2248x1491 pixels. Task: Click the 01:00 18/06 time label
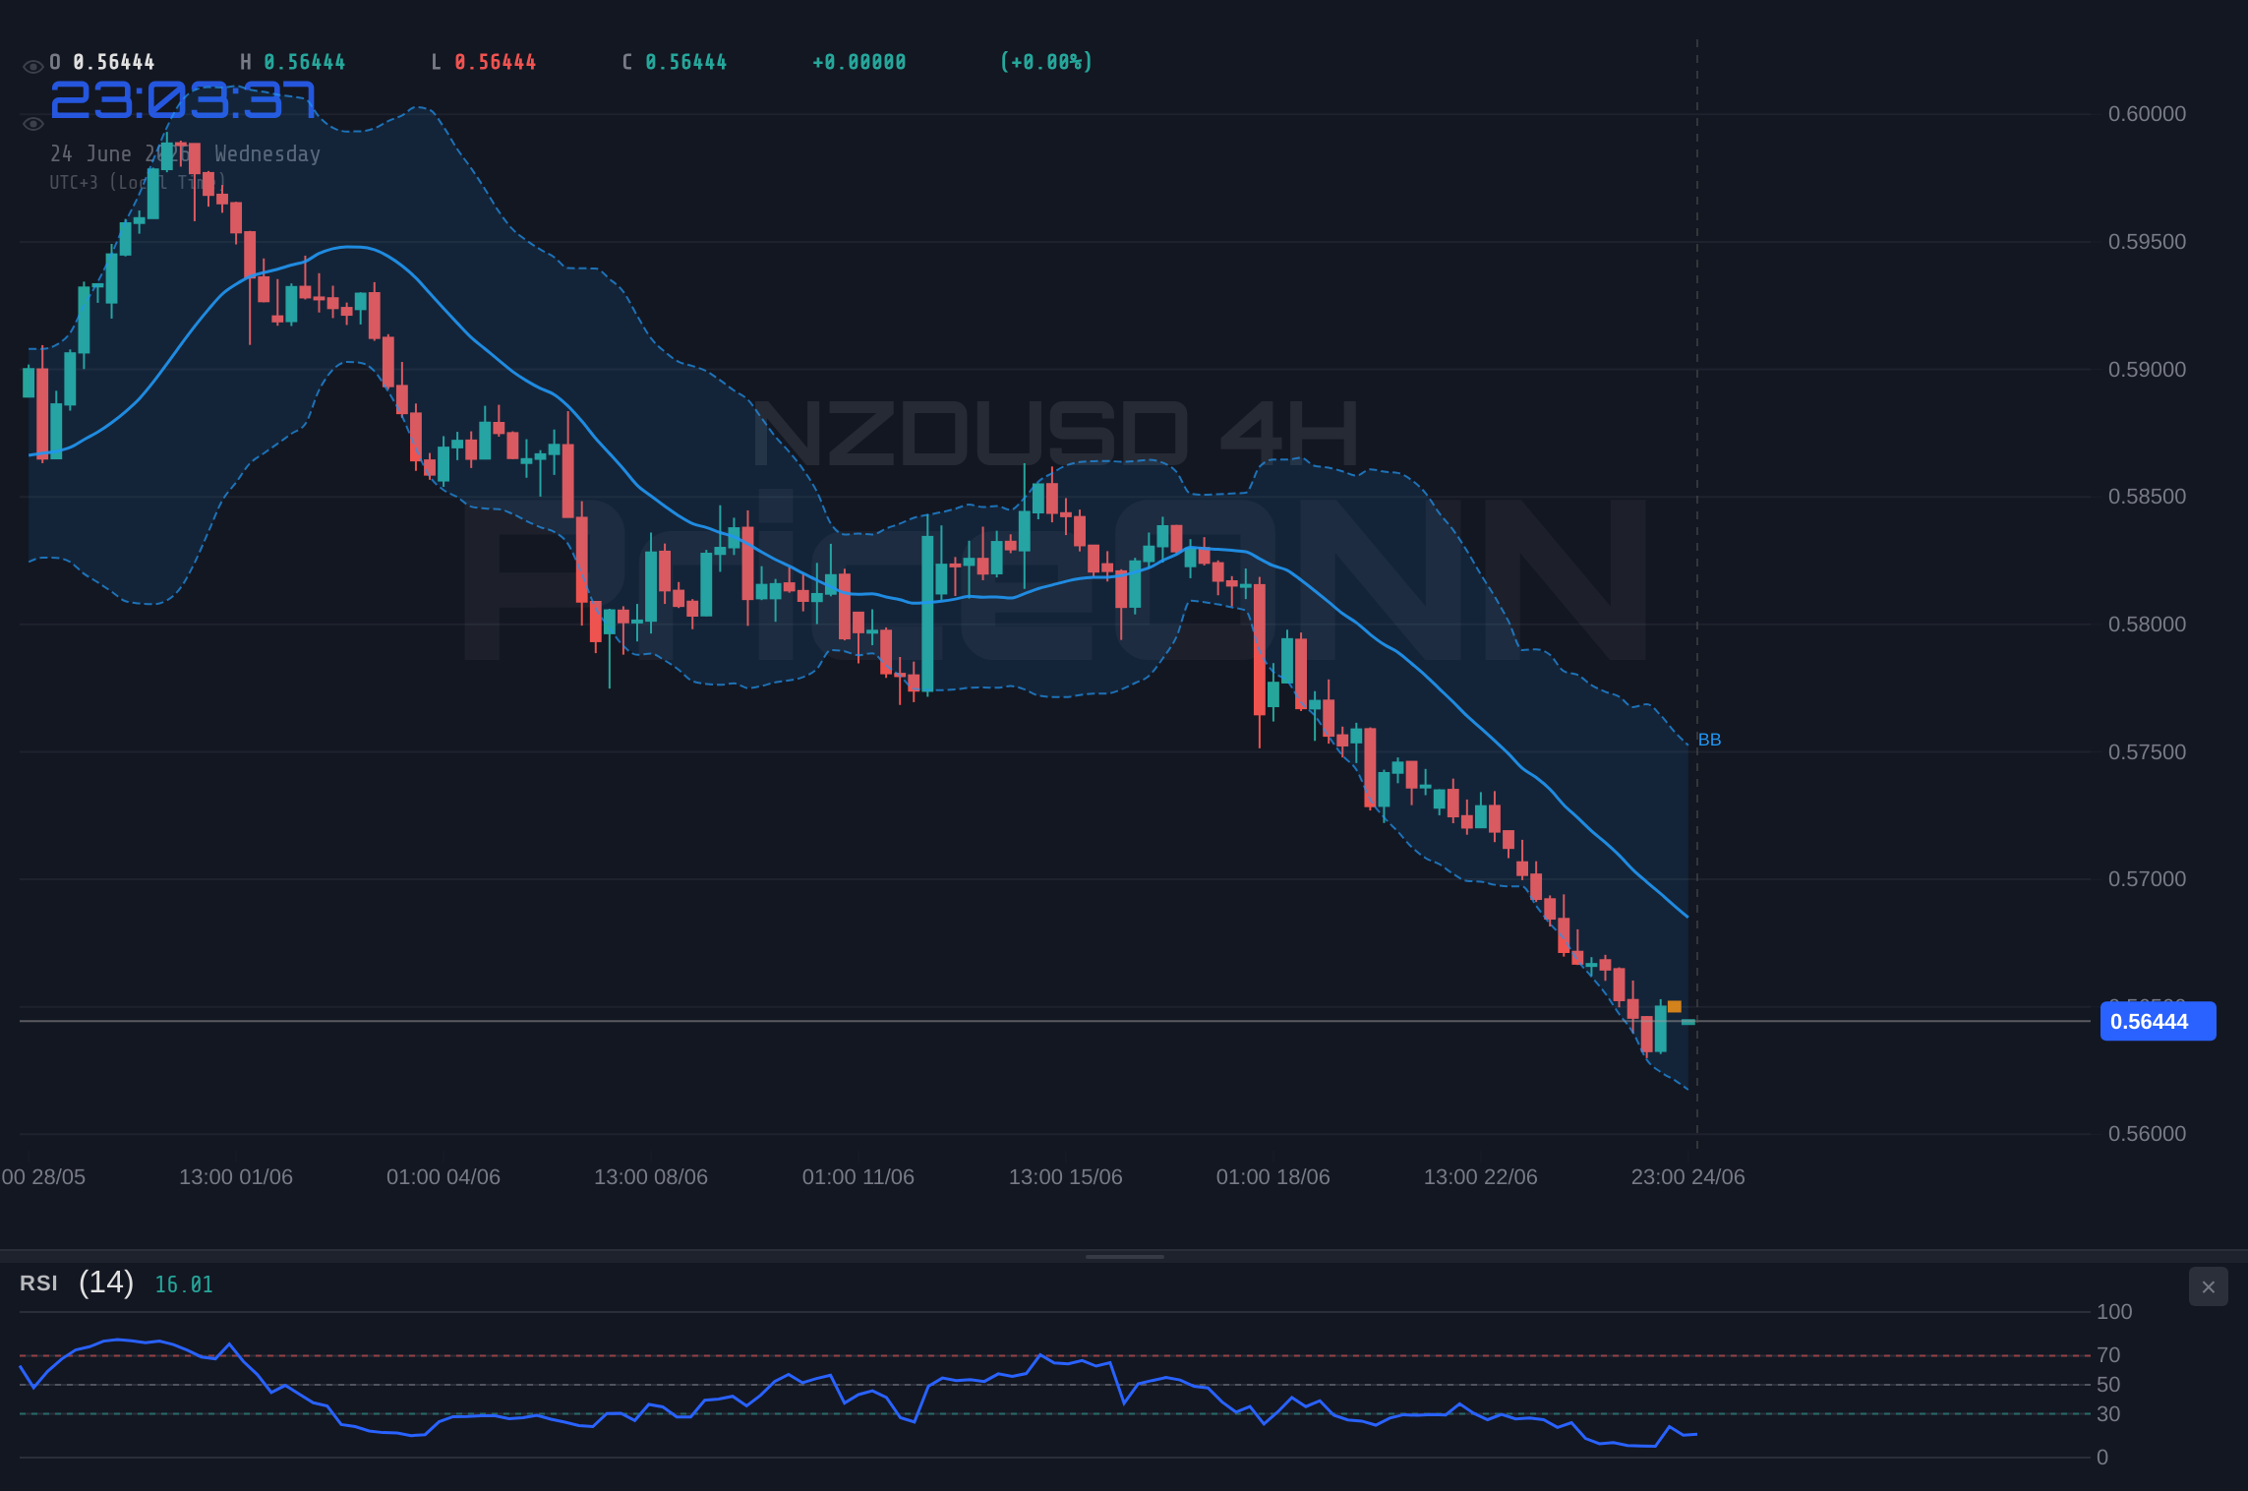[x=1273, y=1177]
